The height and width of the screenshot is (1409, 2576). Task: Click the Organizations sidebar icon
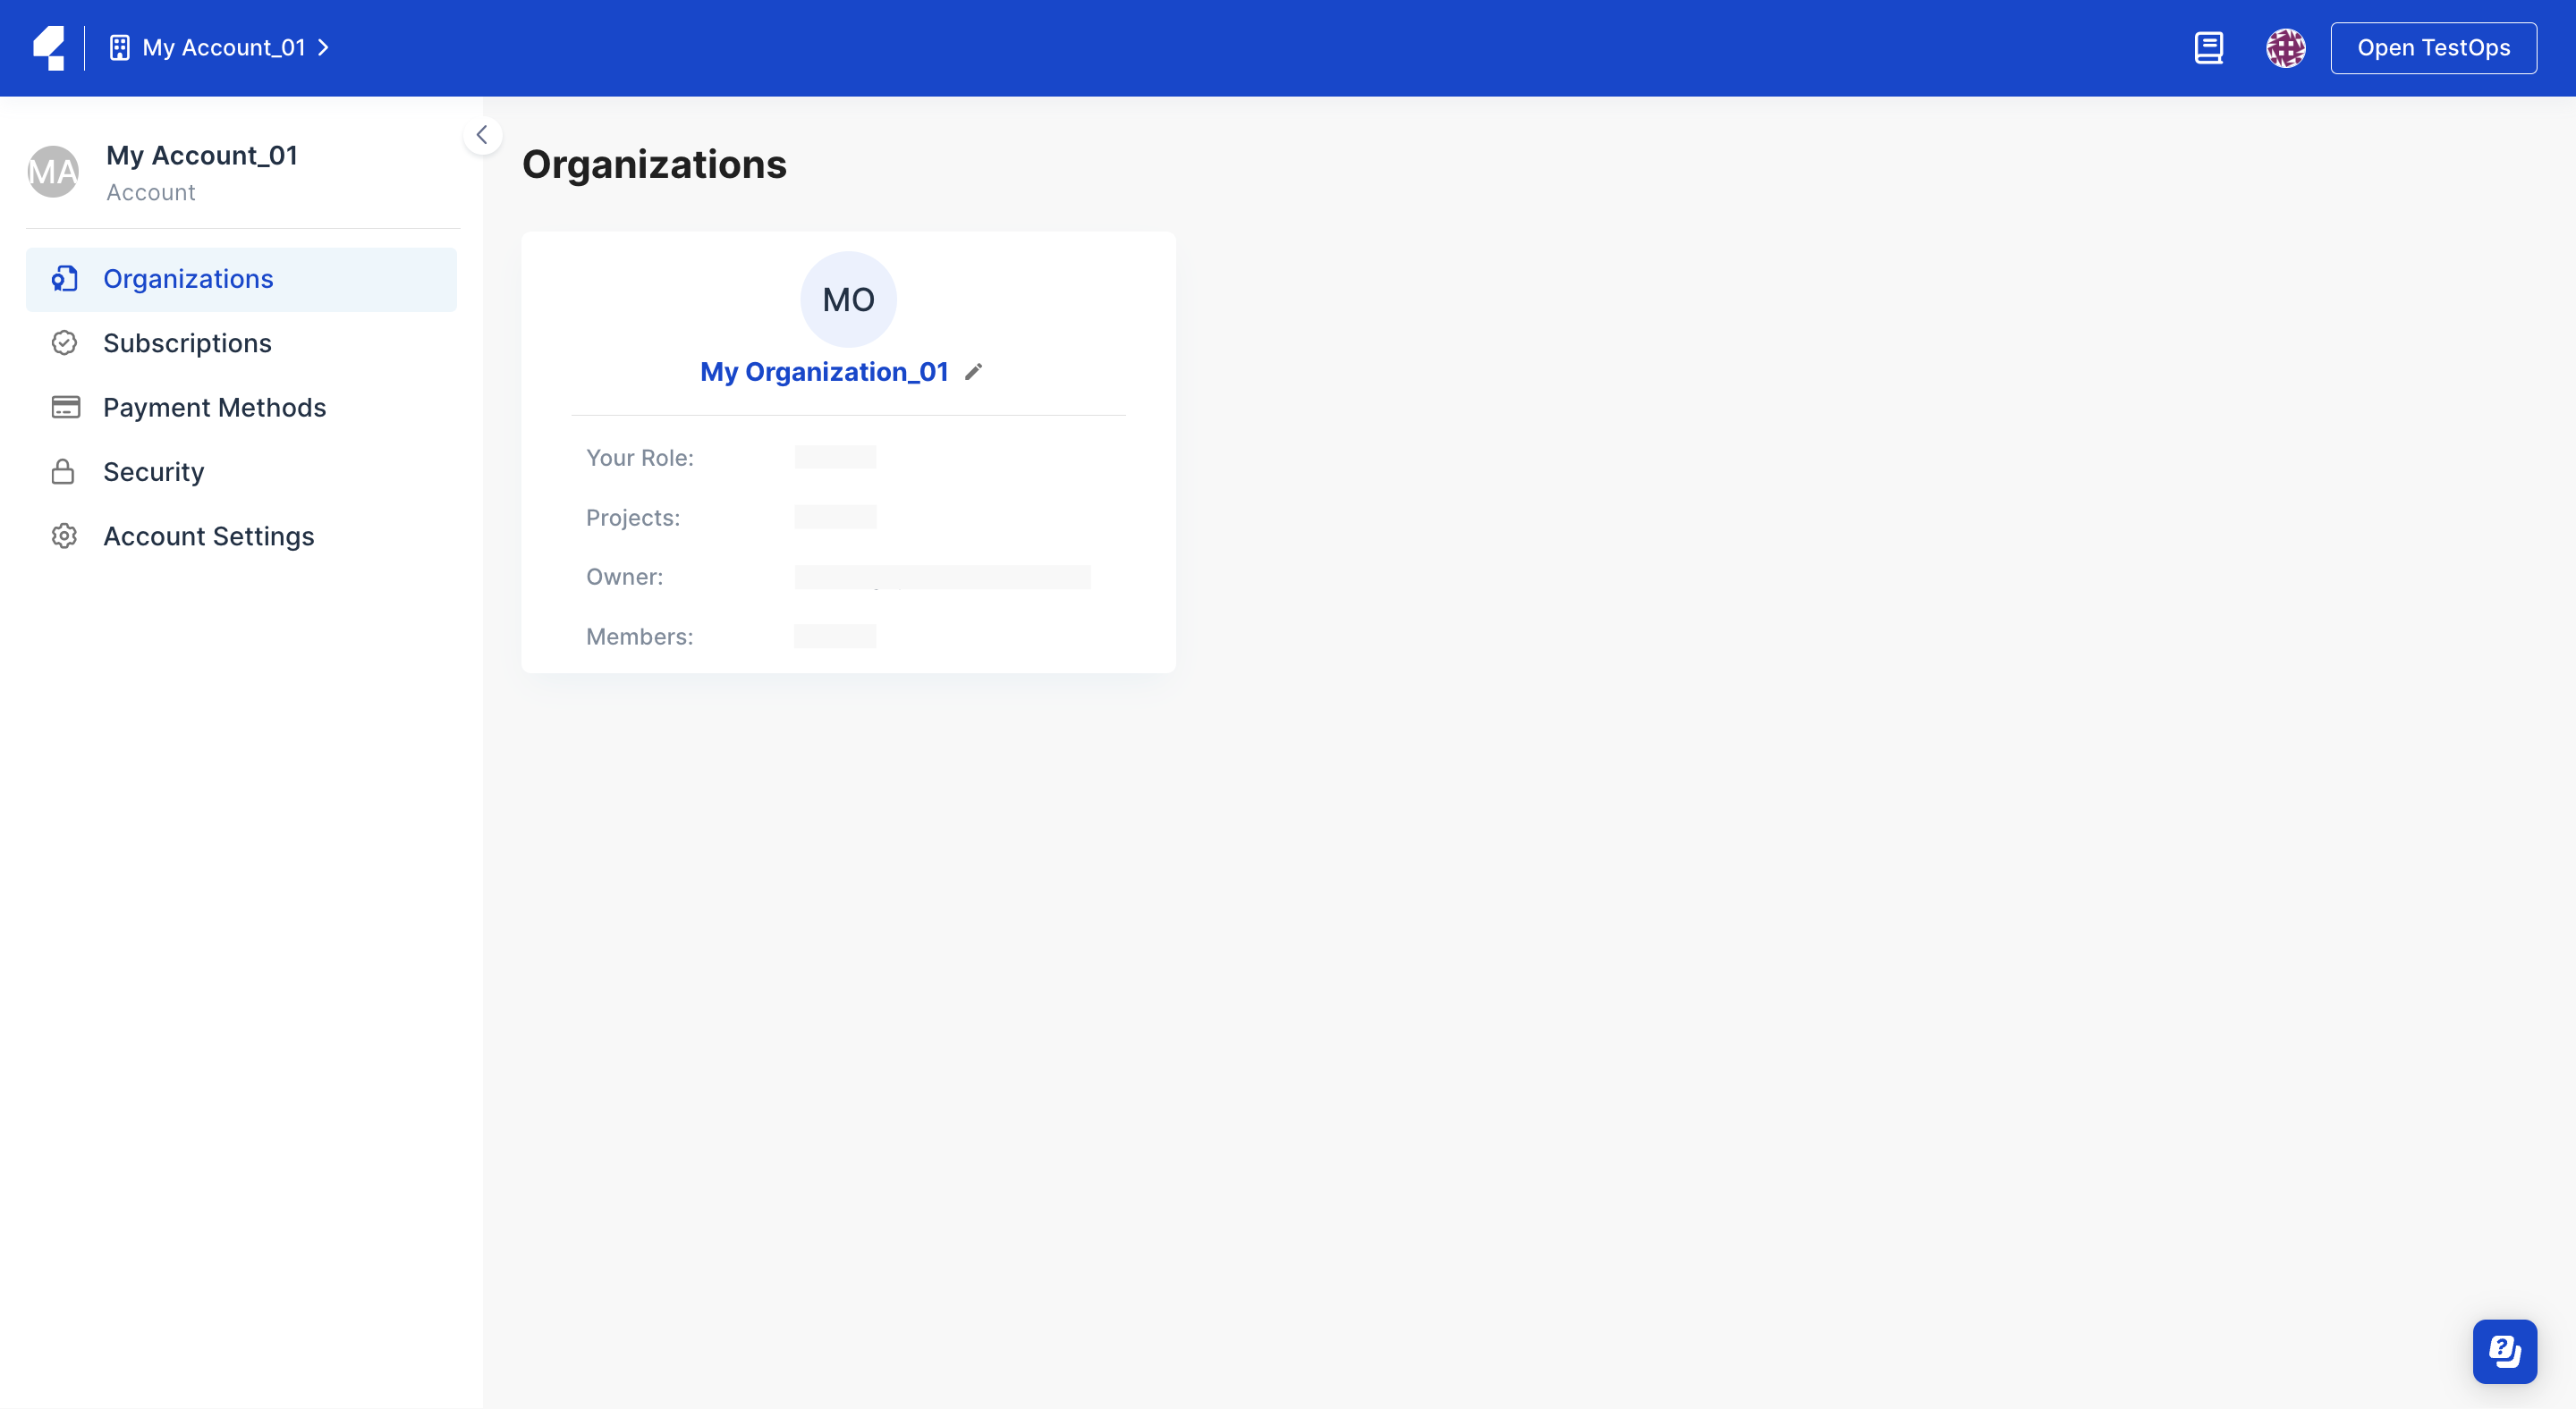pyautogui.click(x=63, y=279)
